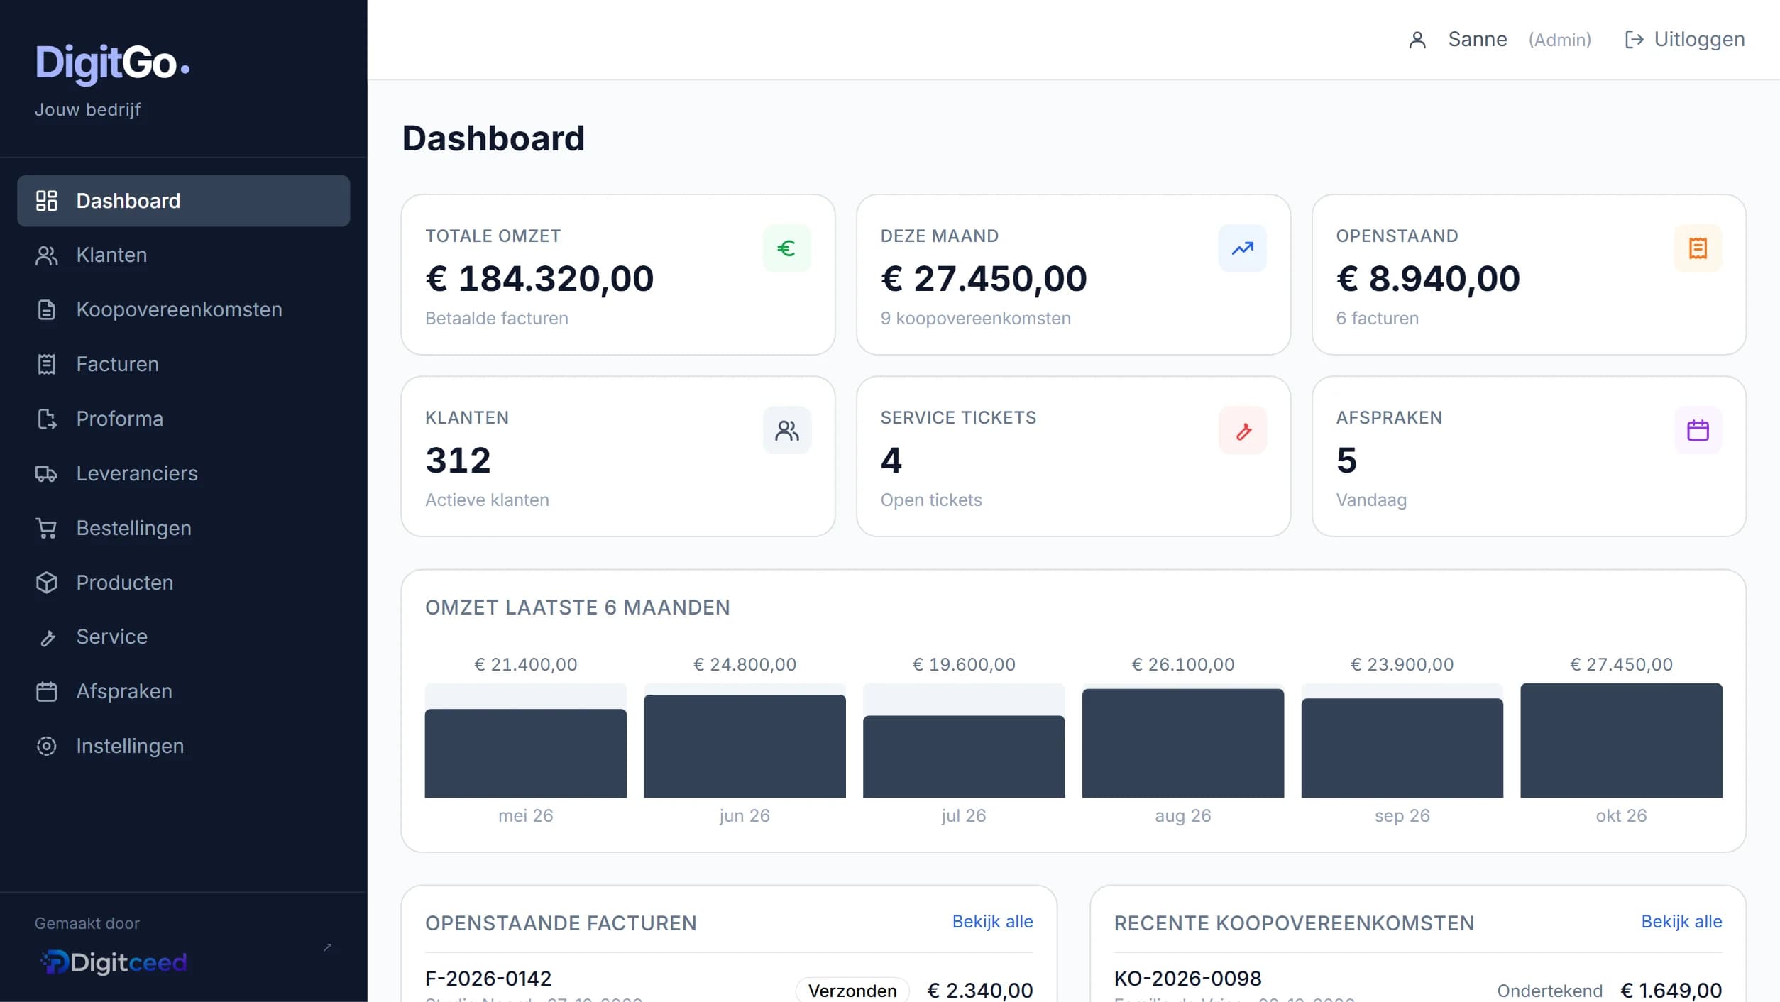Open invoice F-2026-0142

pyautogui.click(x=488, y=979)
